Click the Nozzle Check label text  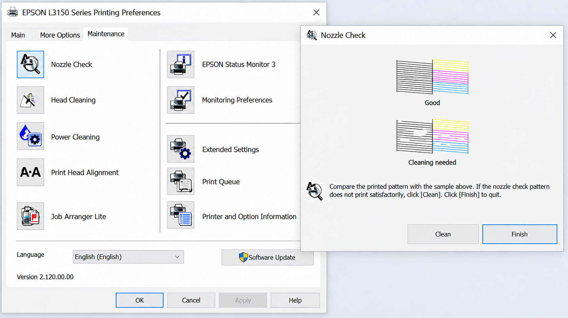72,64
